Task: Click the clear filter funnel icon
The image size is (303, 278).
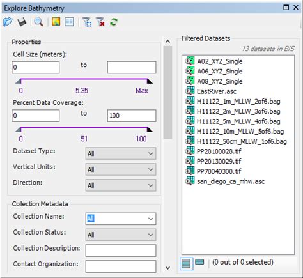Action: (x=100, y=22)
